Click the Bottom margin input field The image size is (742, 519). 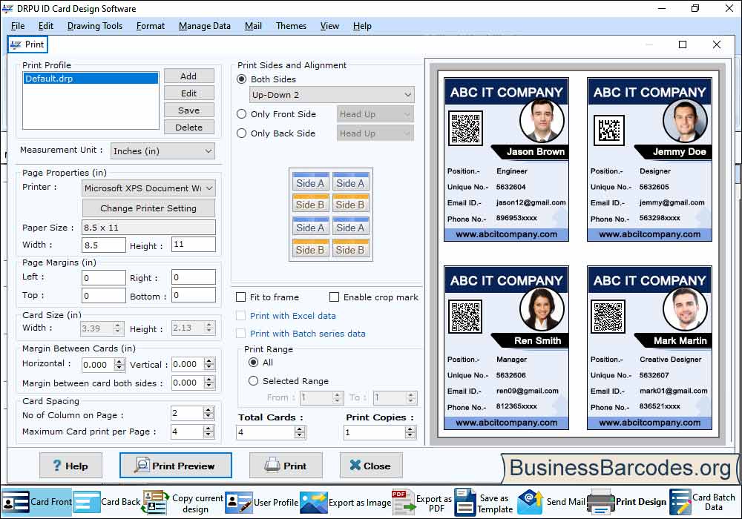pyautogui.click(x=193, y=295)
